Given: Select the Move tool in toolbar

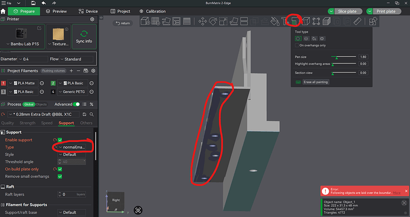Looking at the screenshot, I should point(203,21).
